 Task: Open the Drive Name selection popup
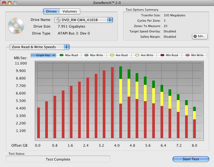[84, 20]
